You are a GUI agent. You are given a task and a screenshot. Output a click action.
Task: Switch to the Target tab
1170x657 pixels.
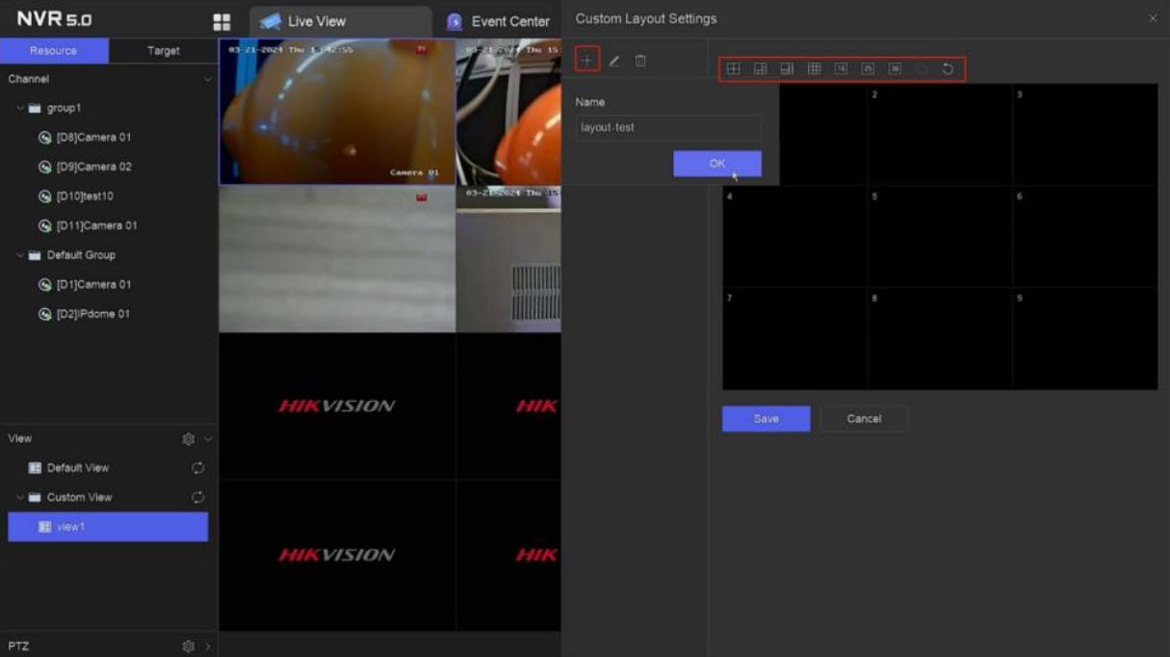point(163,51)
